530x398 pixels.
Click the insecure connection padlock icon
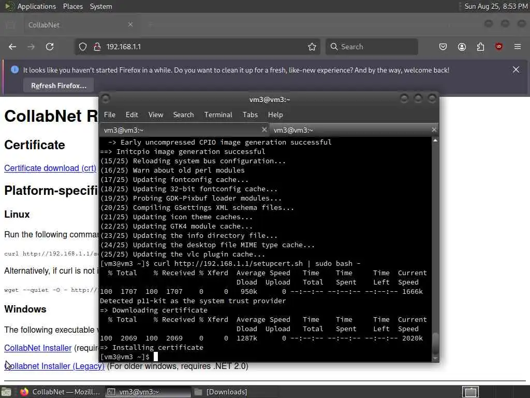pyautogui.click(x=97, y=47)
